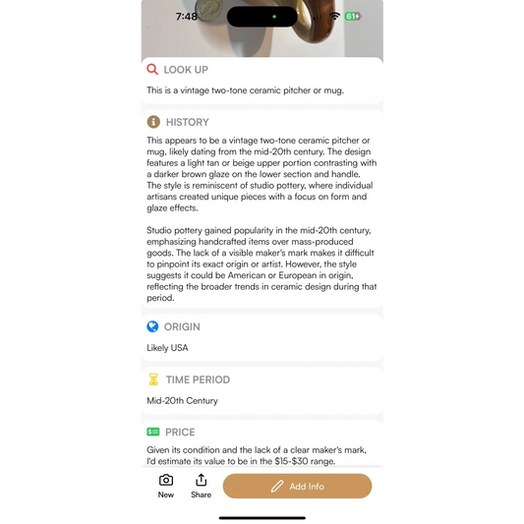The image size is (524, 524).
Task: Tap the pitcher photo at top
Action: (262, 30)
